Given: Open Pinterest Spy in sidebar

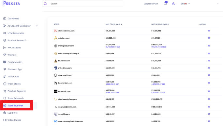Looking at the screenshot, I should click(15, 69).
